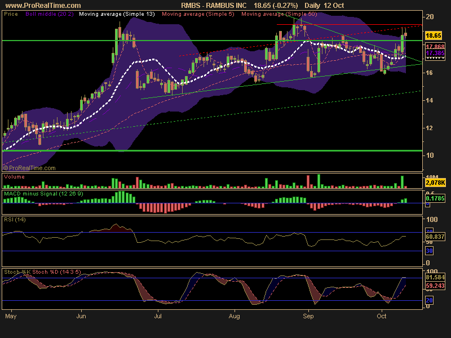
Task: Click the 12 Oct date label
Action: [334, 6]
